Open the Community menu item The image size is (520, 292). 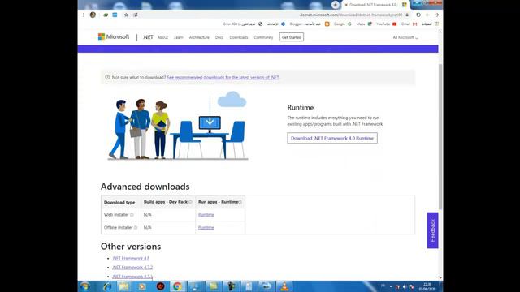[263, 37]
